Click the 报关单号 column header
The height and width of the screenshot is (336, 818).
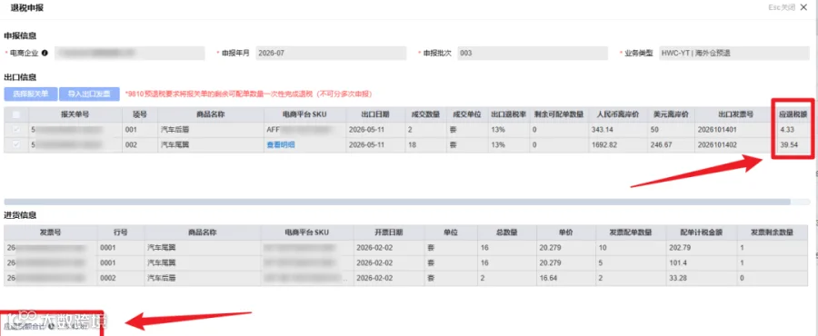pos(75,114)
